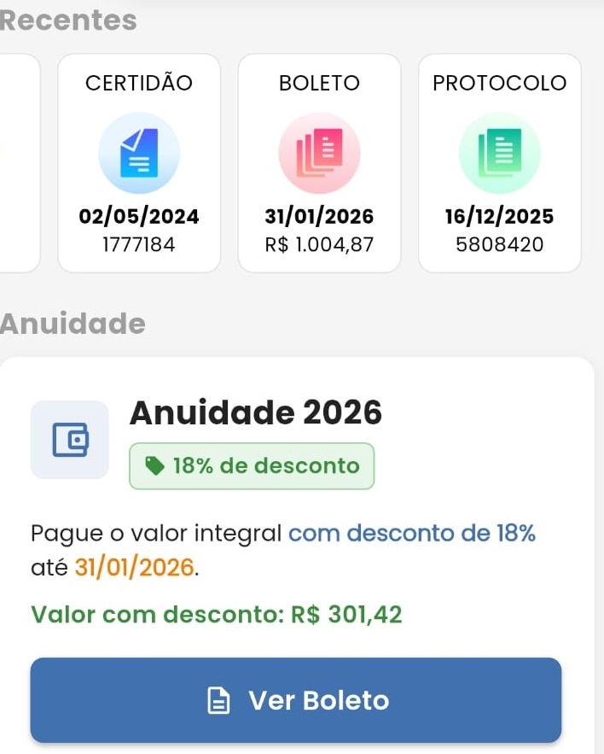Tap Valor com desconto R$ 301,42

click(217, 614)
